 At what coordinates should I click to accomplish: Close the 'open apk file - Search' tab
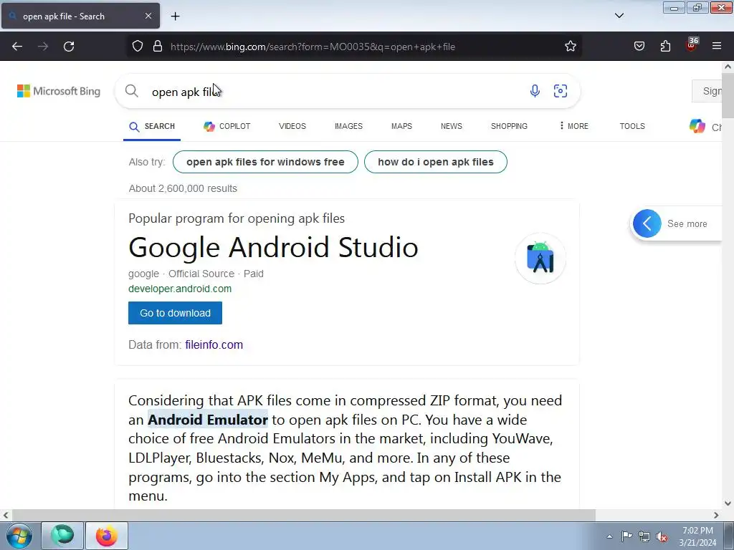tap(148, 16)
